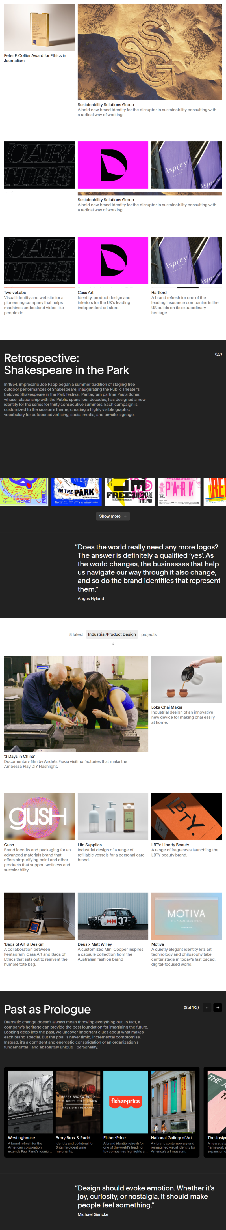The height and width of the screenshot is (1230, 226).
Task: Click the Life Supplies project title
Action: point(90,845)
